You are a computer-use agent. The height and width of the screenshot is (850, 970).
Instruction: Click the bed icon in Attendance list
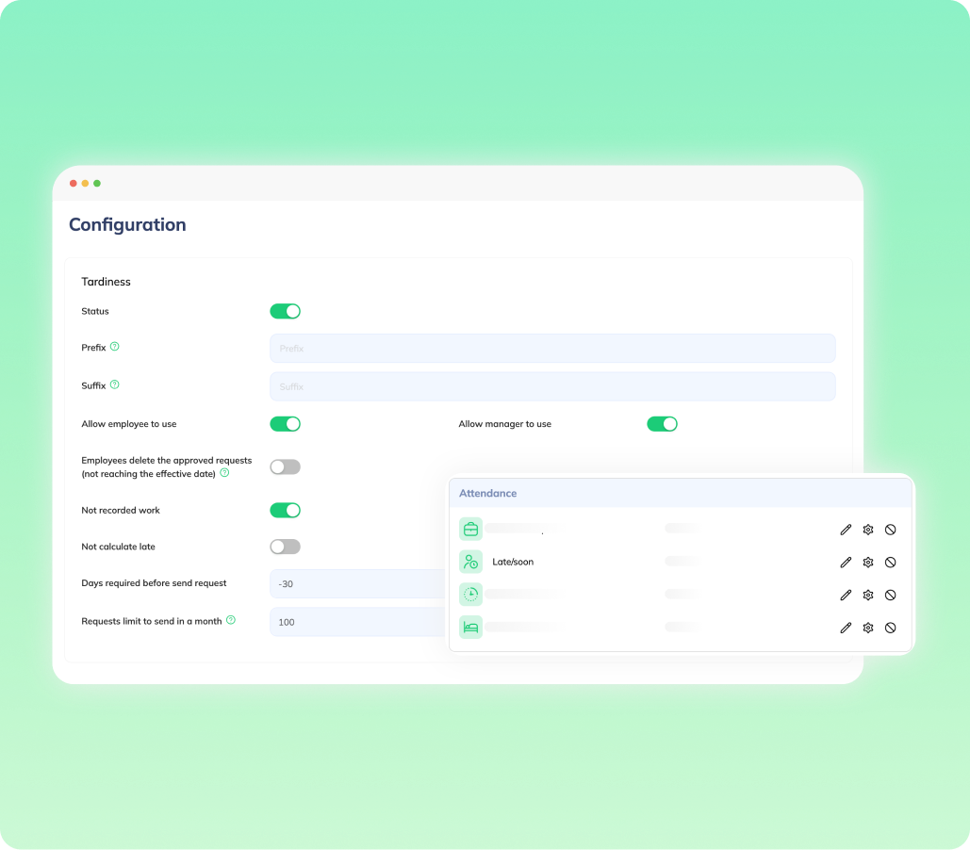(x=470, y=628)
